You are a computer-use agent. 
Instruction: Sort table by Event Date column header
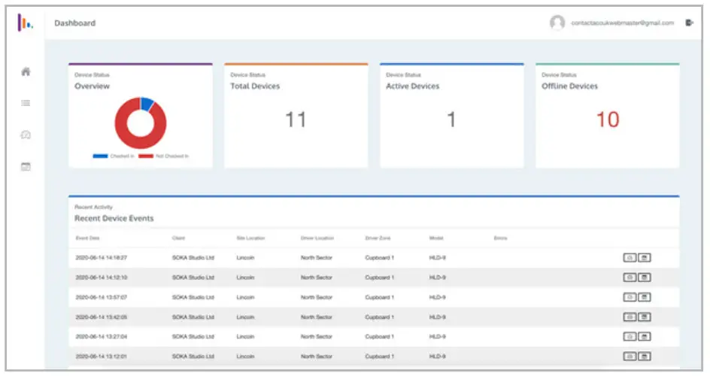[x=88, y=238]
